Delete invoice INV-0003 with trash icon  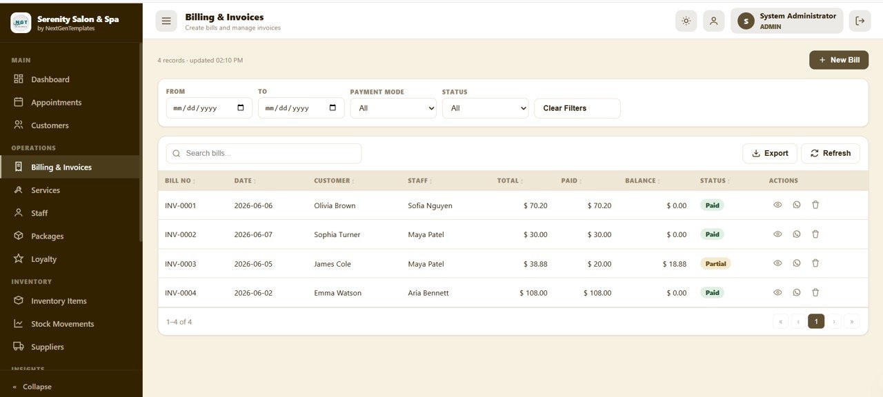[815, 263]
